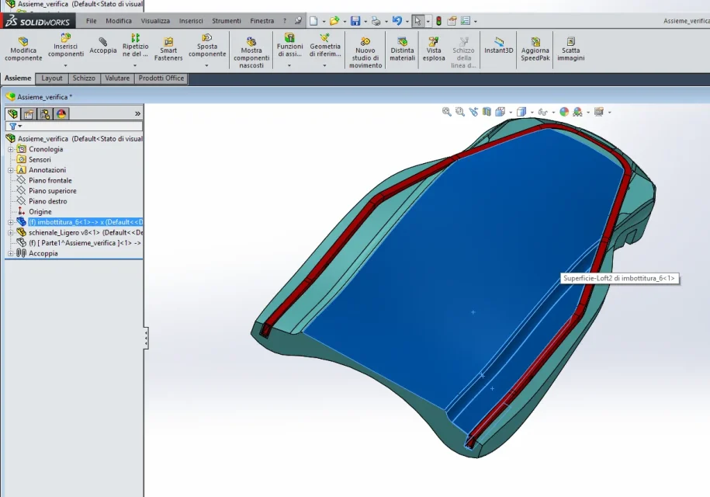Open the Inserisci componenti dropdown arrow
The image size is (710, 497).
click(65, 65)
